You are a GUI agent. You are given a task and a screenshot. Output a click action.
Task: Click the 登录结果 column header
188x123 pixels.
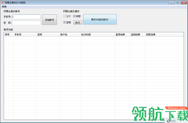coord(122,35)
